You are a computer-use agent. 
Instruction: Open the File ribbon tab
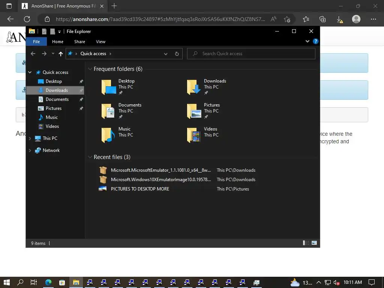[36, 42]
